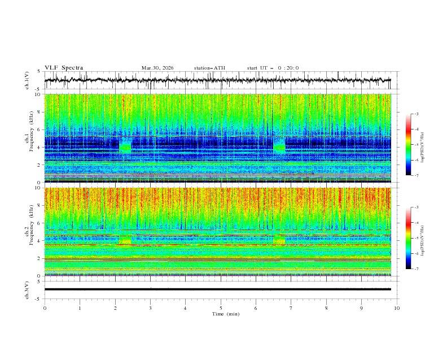Click the ch.2 spectrogram burst near minute 2
The width and height of the screenshot is (447, 346).
pyautogui.click(x=125, y=240)
